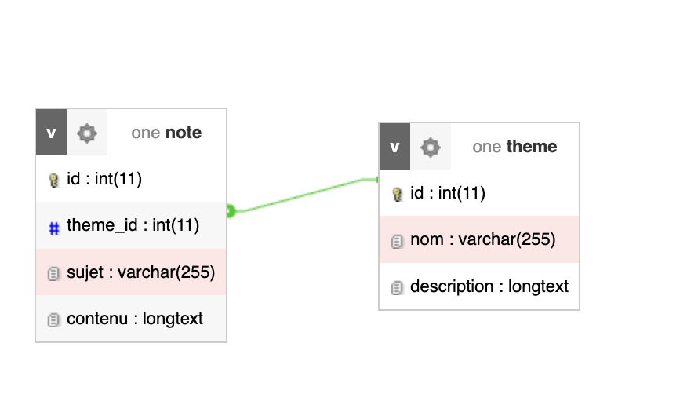Screen dimensions: 698x416
Task: Click the text column icon beside contenu
Action: pos(53,319)
